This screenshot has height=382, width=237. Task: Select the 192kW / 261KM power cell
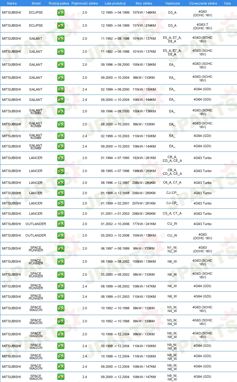(144, 158)
